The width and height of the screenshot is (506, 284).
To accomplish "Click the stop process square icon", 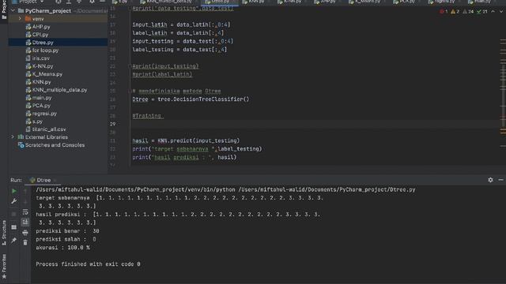I will tap(14, 214).
